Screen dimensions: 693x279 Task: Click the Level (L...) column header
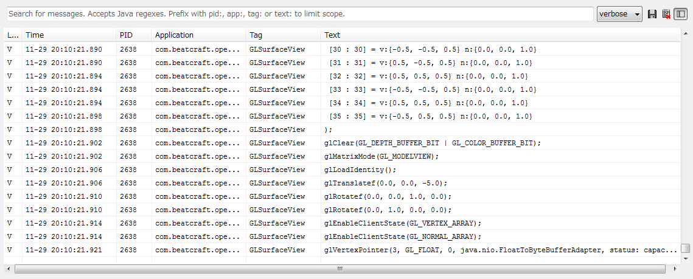(13, 35)
